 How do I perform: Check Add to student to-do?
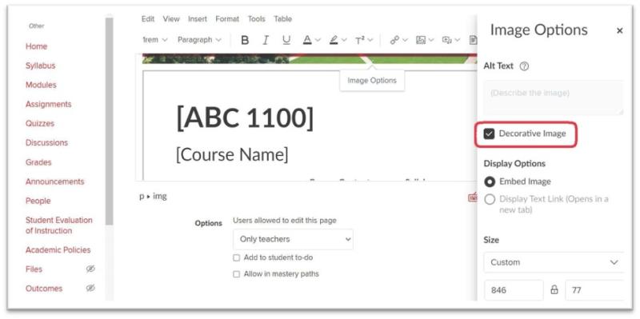click(x=236, y=258)
